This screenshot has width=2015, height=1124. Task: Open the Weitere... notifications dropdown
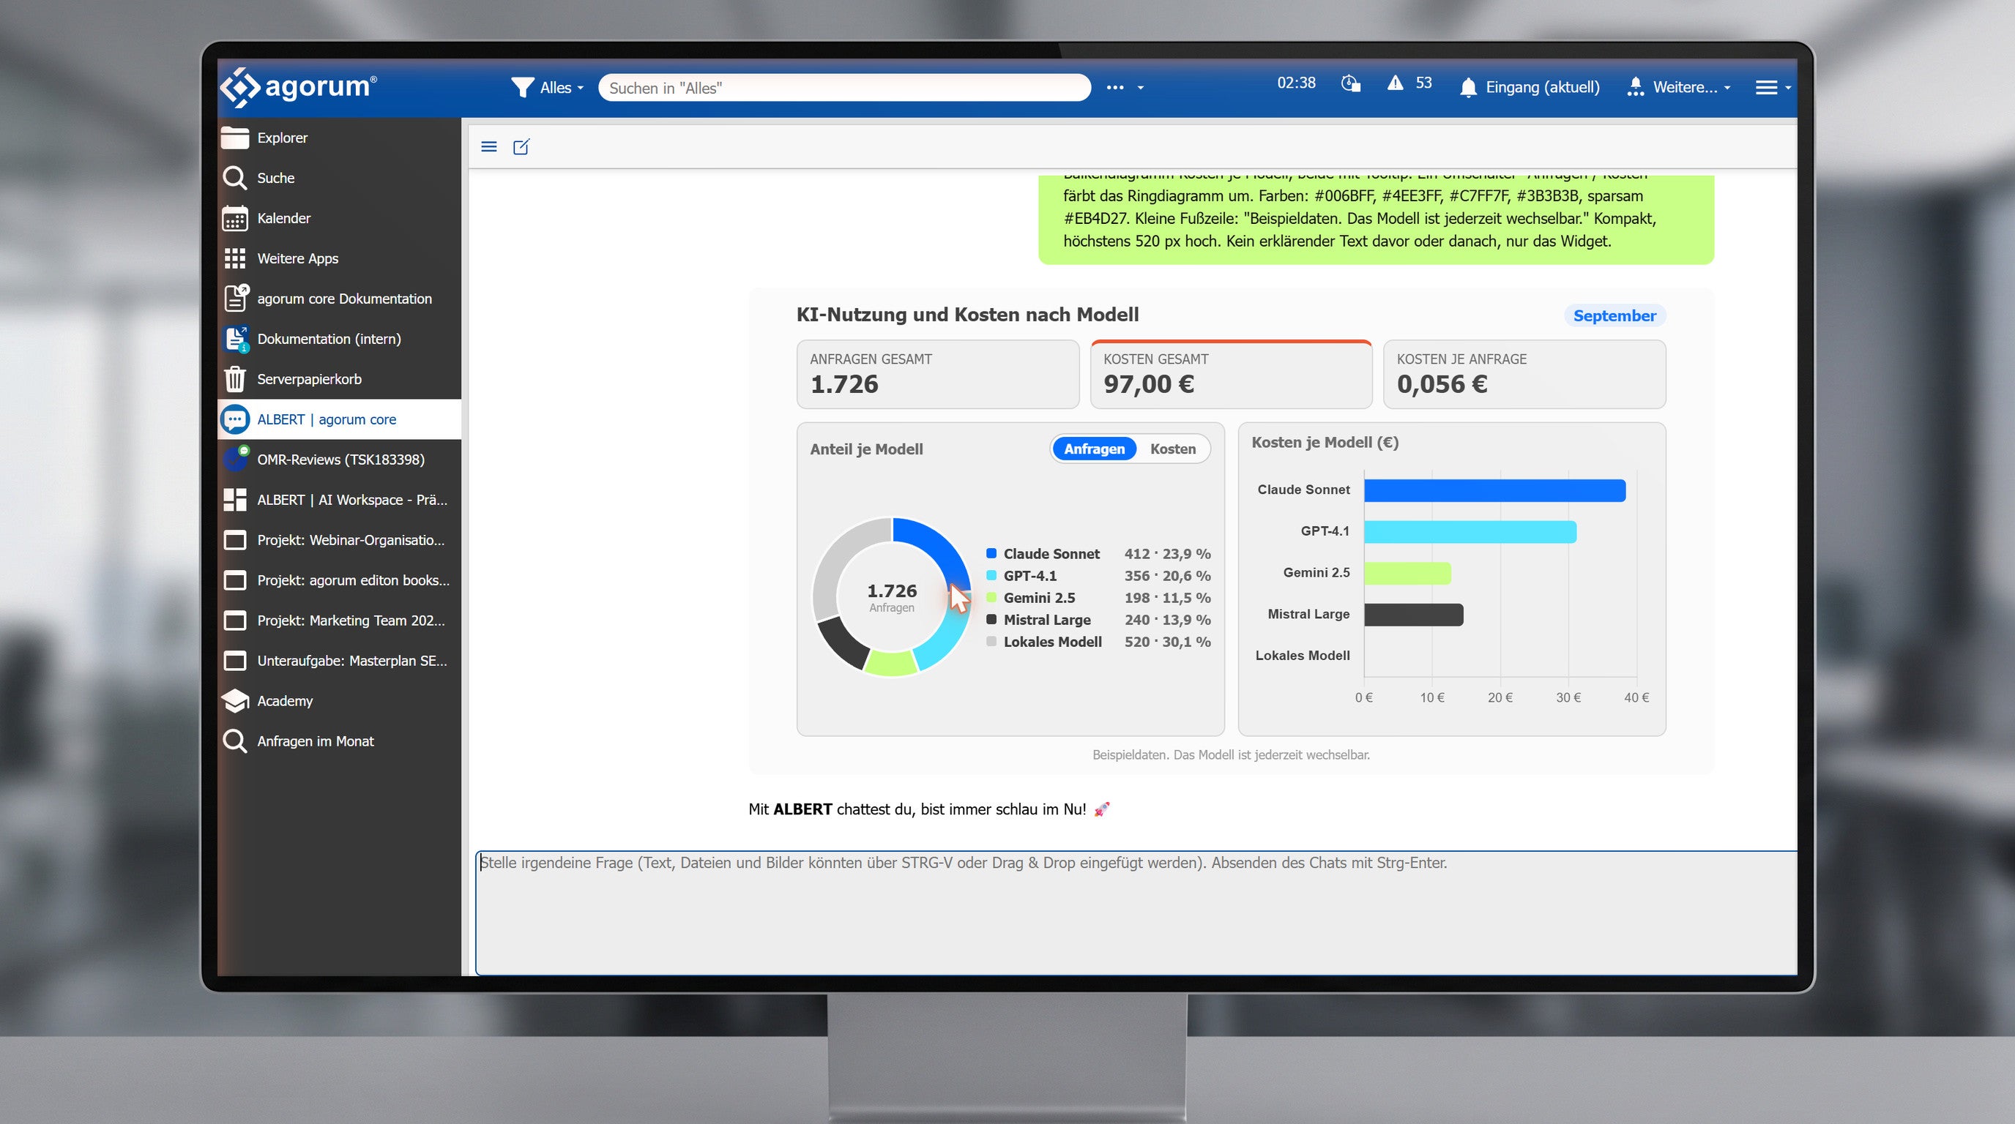[x=1678, y=88]
